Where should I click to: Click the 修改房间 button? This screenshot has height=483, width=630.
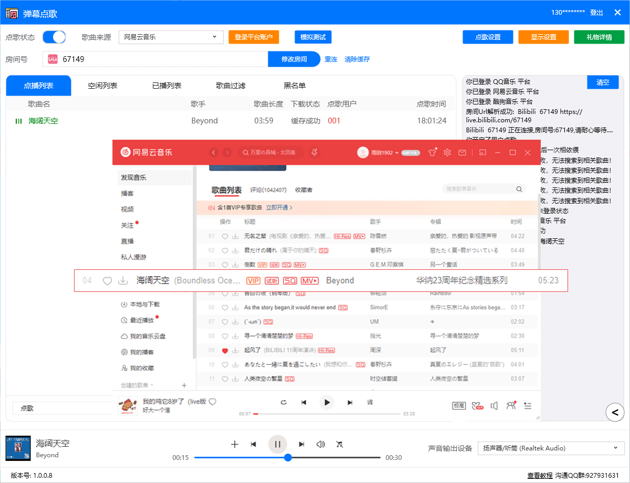(294, 59)
